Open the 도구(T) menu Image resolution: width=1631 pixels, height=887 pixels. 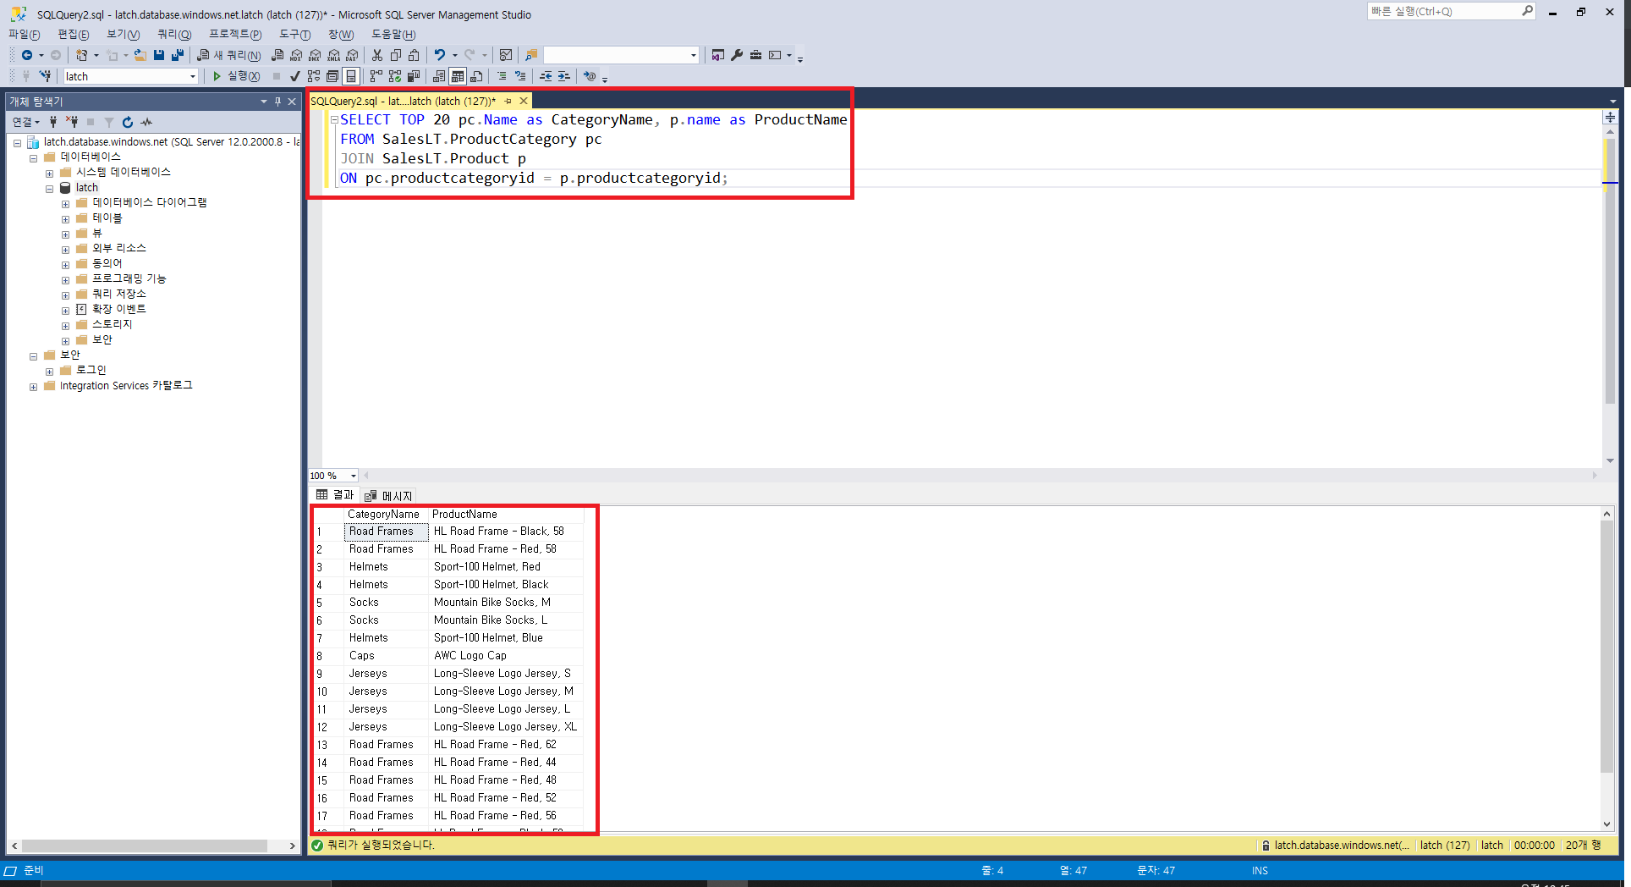294,34
